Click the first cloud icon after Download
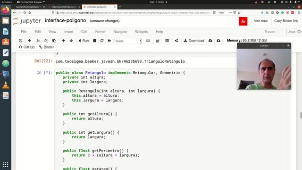Viewport: 302px width, 170px height. click(x=210, y=41)
